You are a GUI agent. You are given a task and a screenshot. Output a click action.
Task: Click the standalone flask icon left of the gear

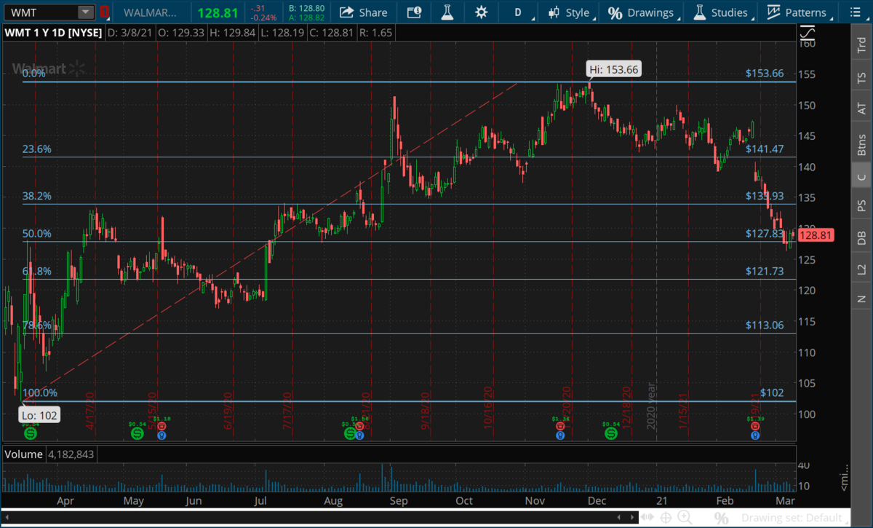point(446,12)
